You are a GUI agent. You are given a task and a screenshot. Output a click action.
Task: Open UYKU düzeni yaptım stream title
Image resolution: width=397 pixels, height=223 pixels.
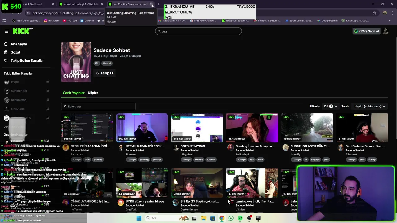145,201
